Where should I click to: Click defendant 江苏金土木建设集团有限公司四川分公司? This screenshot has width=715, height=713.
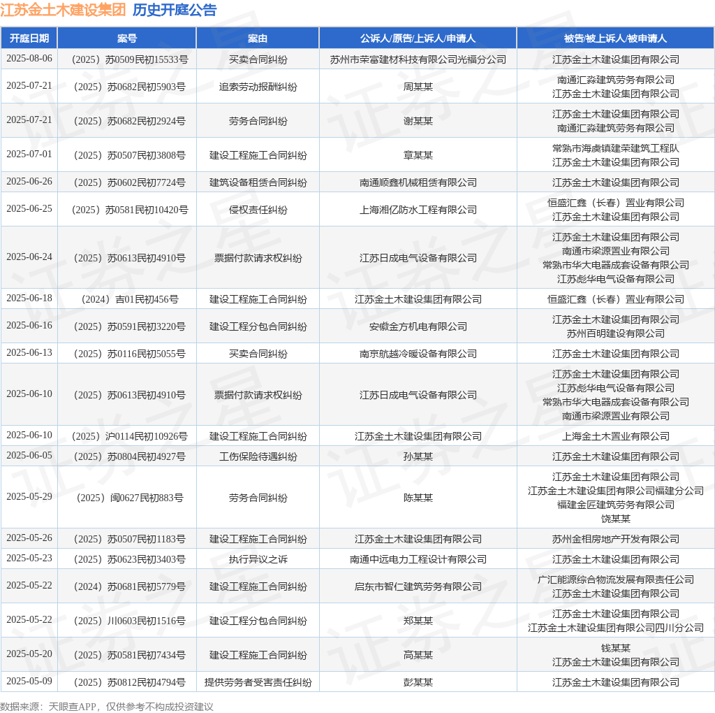tap(616, 628)
